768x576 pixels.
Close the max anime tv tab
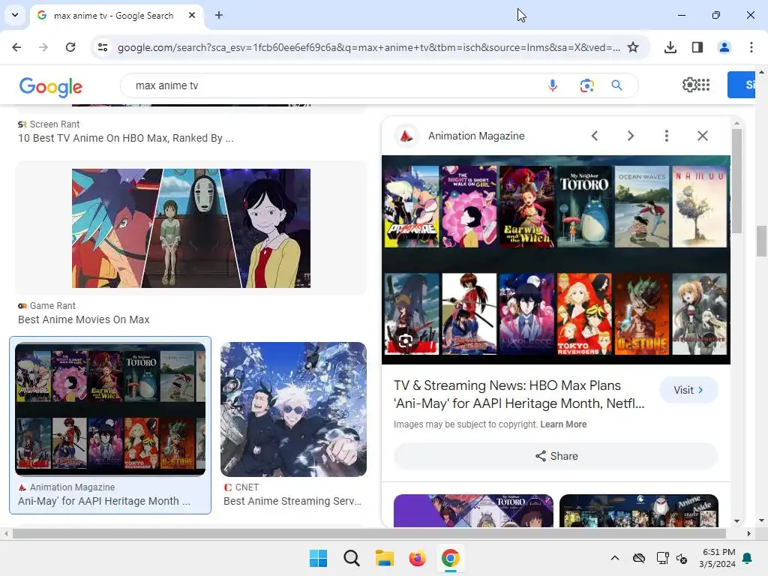[x=192, y=15]
